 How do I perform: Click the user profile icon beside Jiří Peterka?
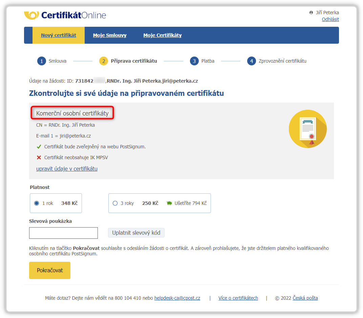[311, 13]
